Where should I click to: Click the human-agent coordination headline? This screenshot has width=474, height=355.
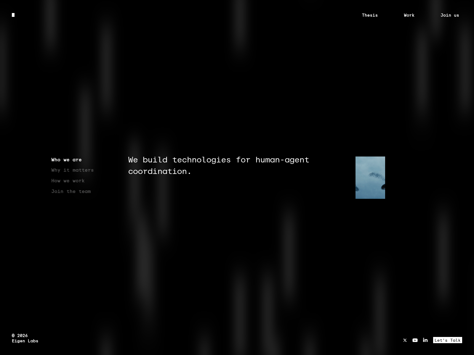(219, 165)
